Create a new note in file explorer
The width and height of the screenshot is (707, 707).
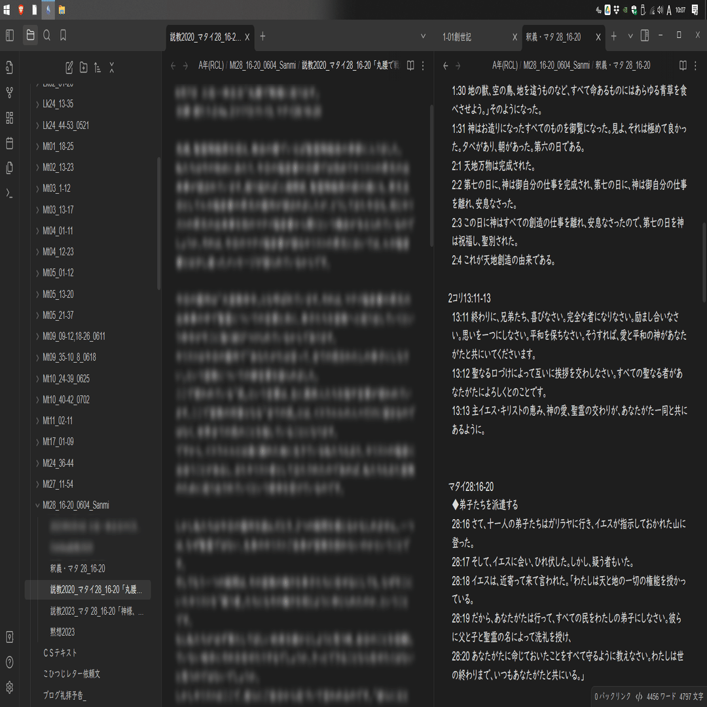click(69, 67)
